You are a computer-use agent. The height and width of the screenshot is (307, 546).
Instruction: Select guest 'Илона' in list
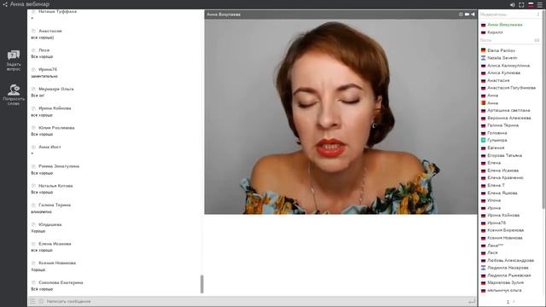[x=494, y=200]
